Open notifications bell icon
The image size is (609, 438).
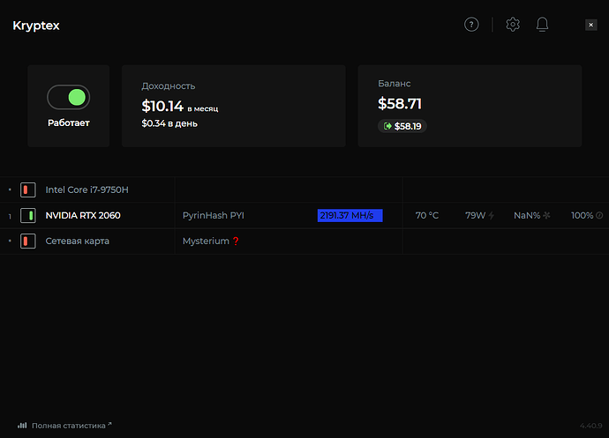point(542,25)
